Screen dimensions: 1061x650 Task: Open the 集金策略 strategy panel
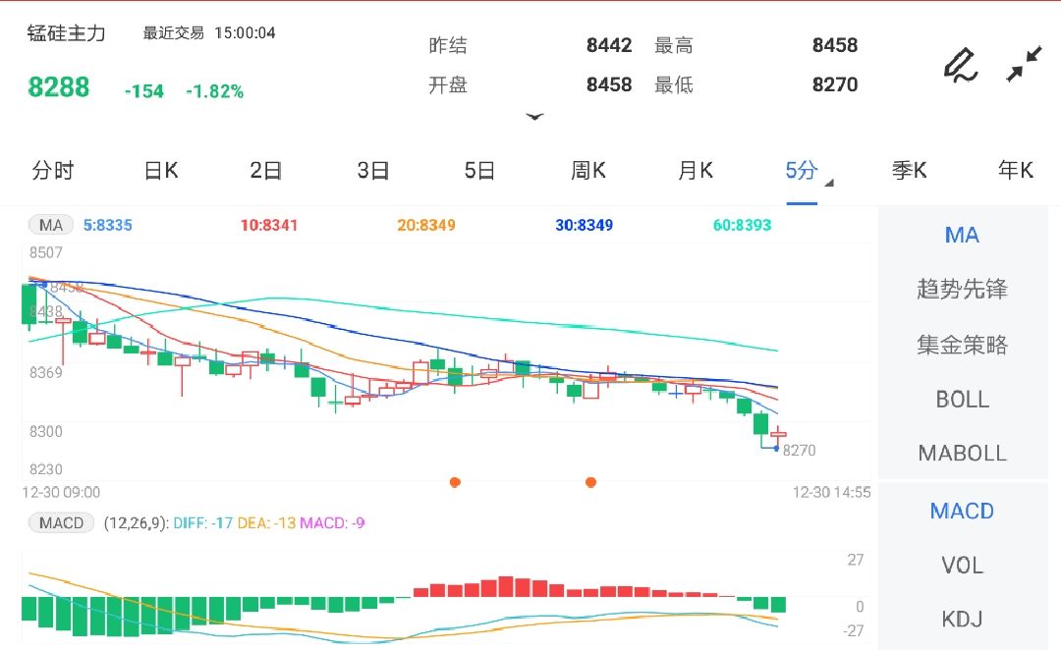[x=962, y=345]
